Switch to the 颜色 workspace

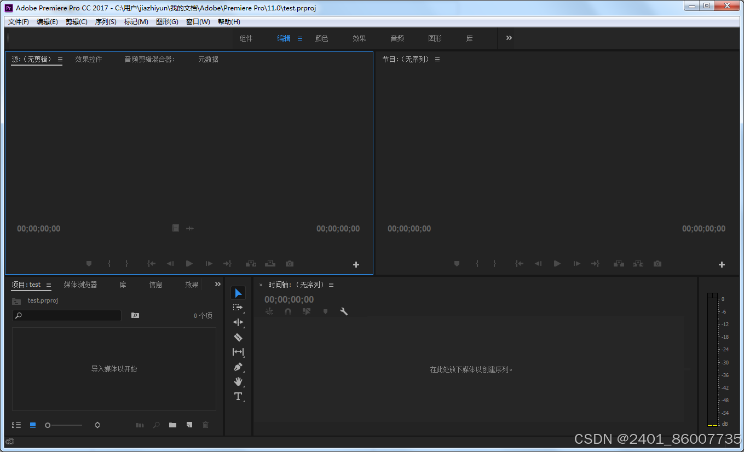click(x=321, y=39)
